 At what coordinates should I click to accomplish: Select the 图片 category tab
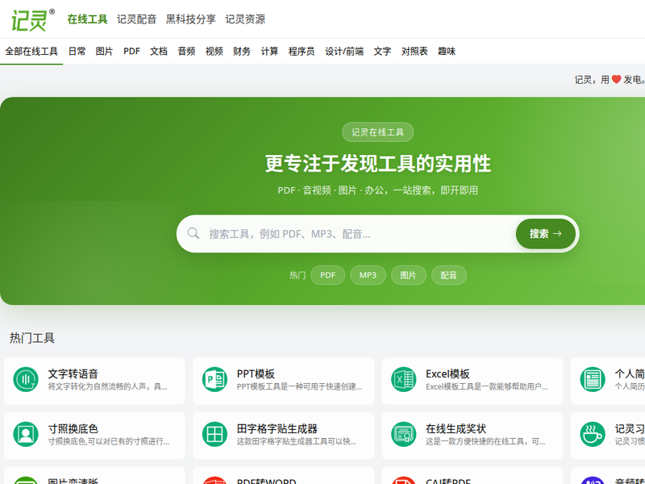pos(104,52)
